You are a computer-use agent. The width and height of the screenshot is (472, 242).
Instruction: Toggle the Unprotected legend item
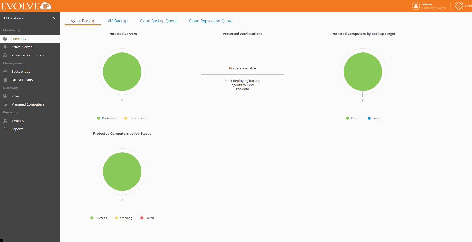pos(136,118)
